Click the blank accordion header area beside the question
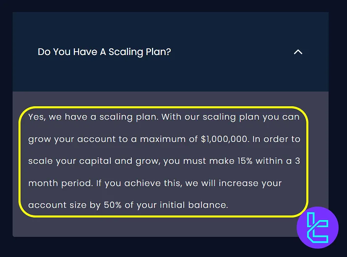Screen dimensions: 347x257 (231, 52)
